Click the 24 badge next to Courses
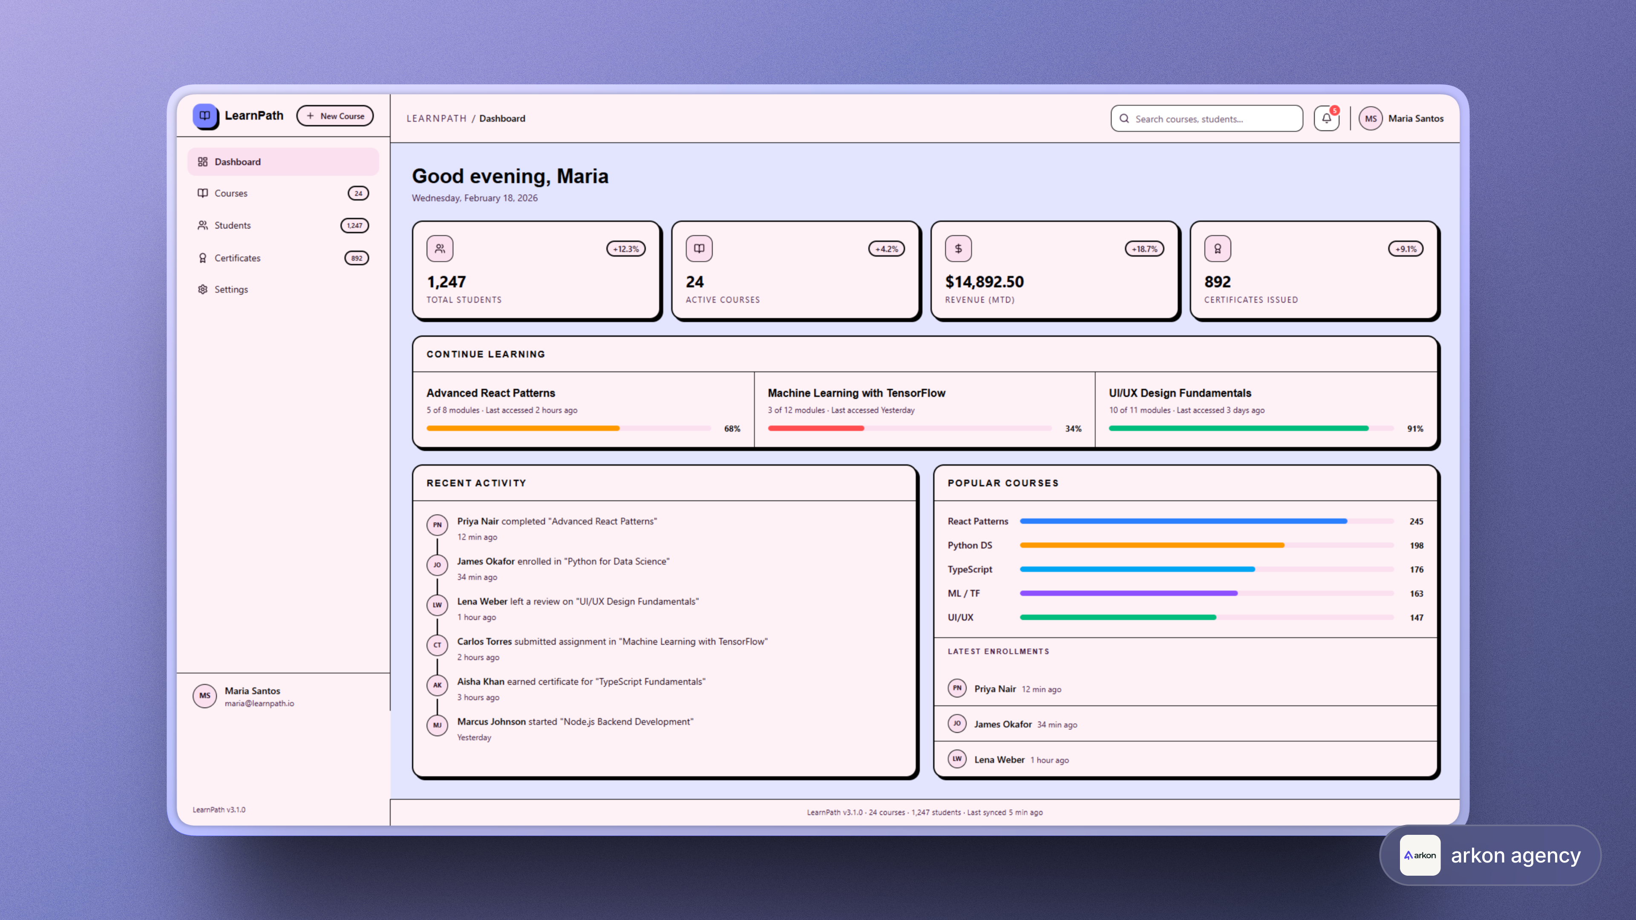This screenshot has height=920, width=1636. pyautogui.click(x=358, y=193)
